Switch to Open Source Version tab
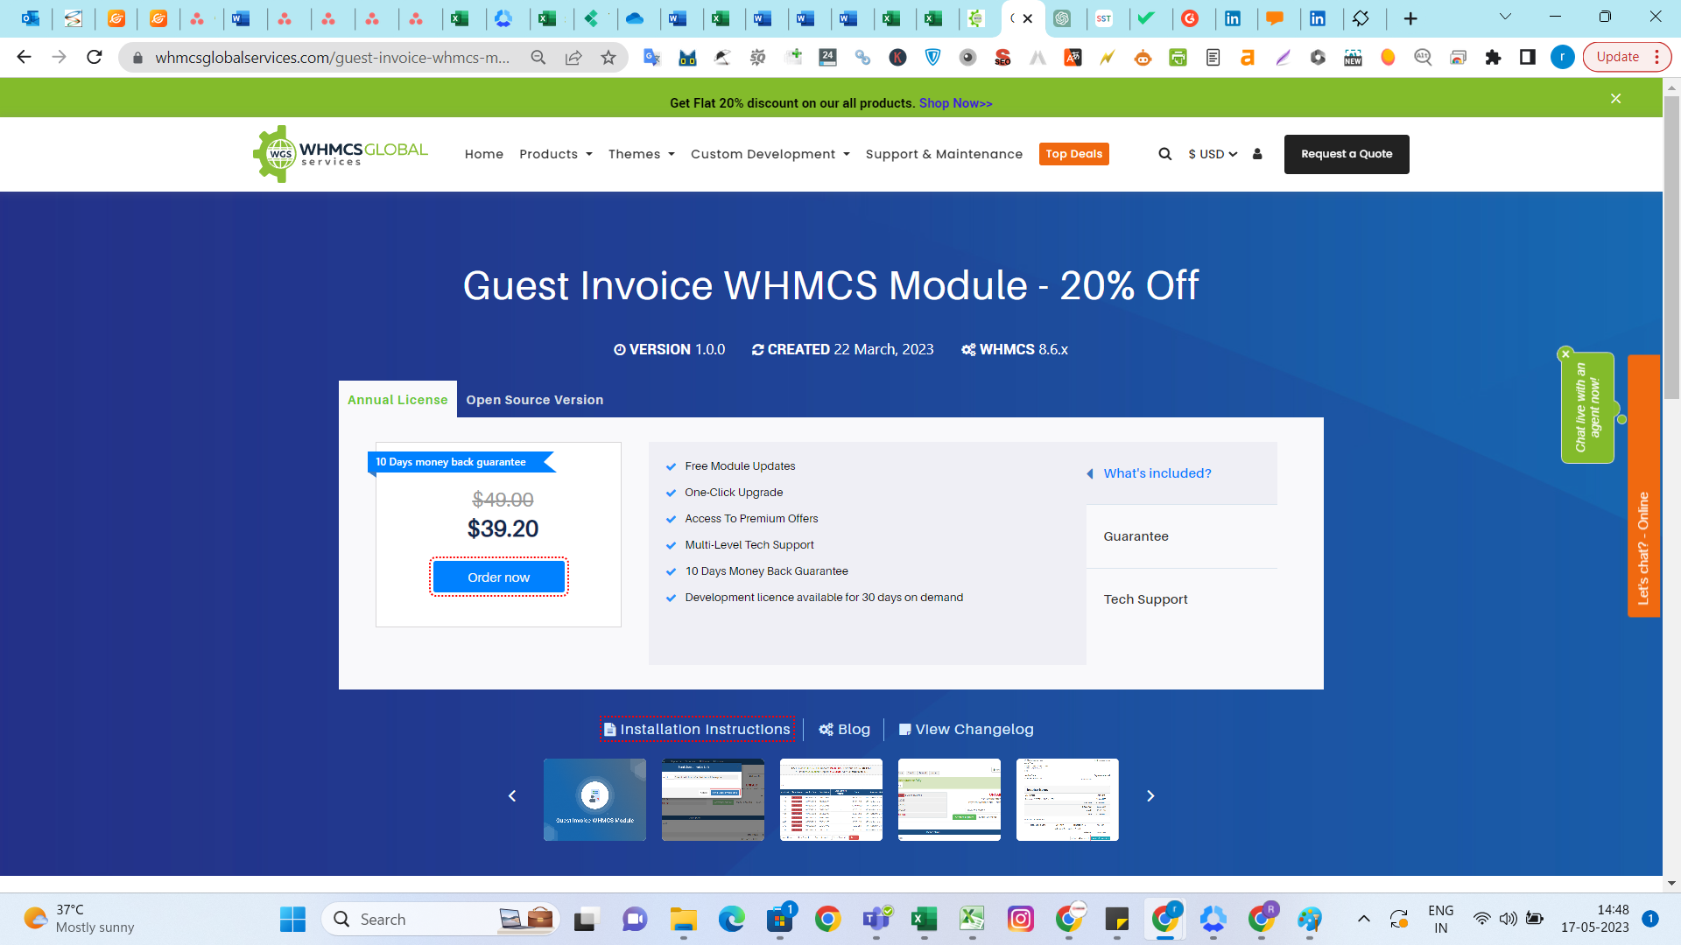 [534, 400]
